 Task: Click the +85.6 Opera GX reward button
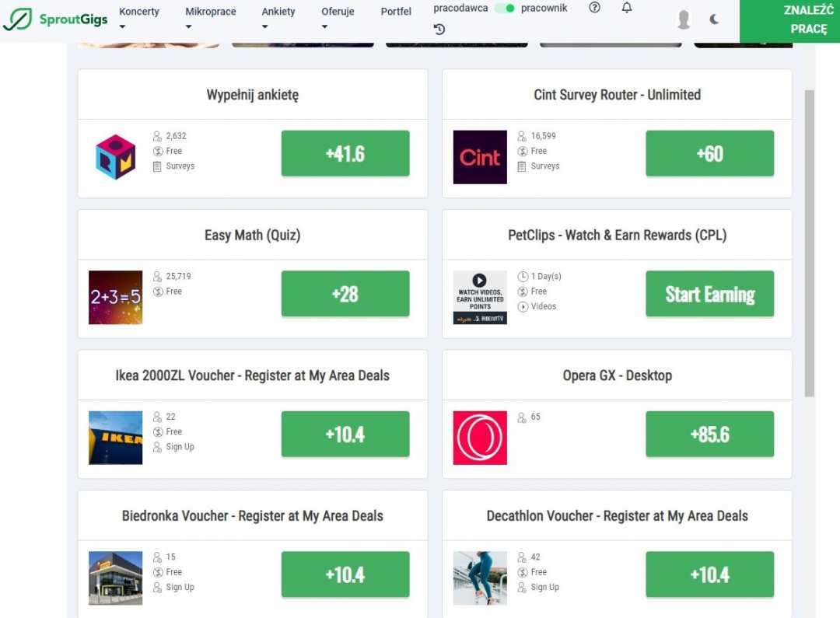click(x=709, y=435)
